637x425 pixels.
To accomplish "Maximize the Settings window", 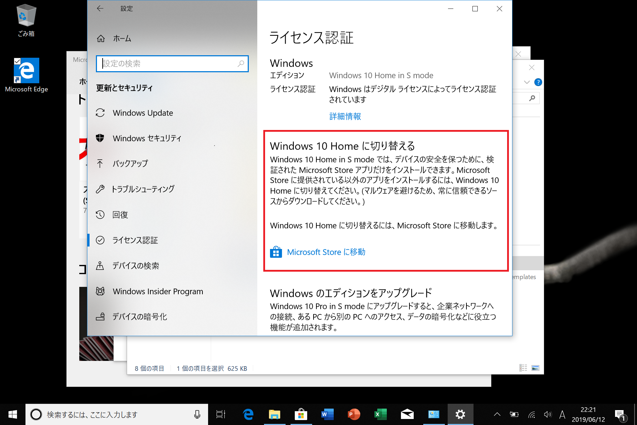I will click(x=475, y=8).
